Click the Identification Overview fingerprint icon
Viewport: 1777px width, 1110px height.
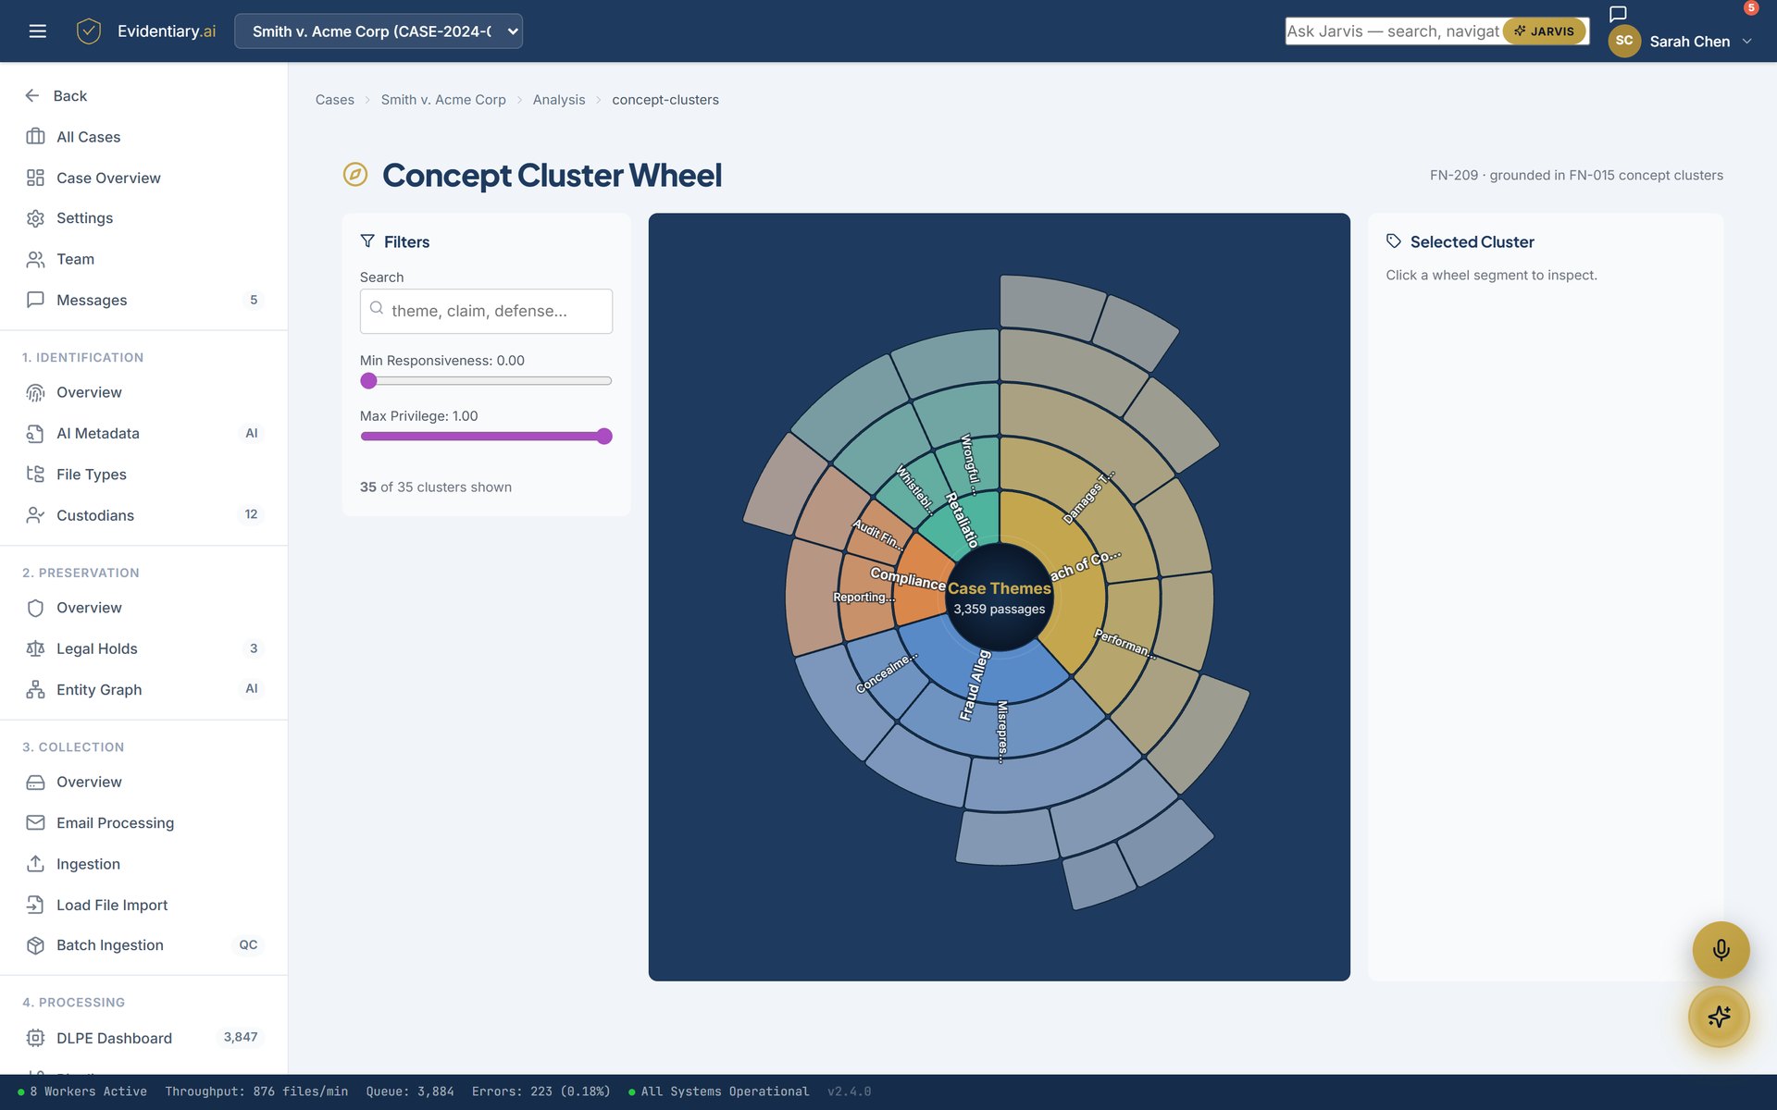click(35, 392)
